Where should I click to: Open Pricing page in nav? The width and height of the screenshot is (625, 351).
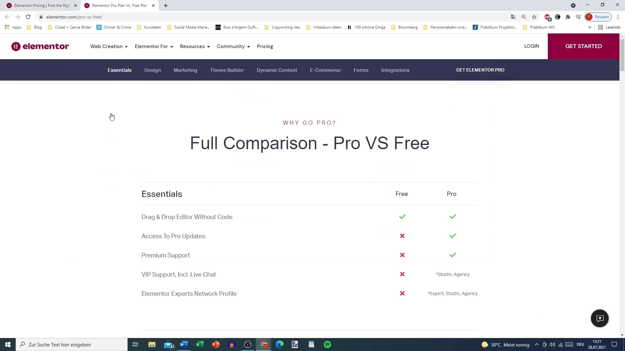click(x=265, y=46)
